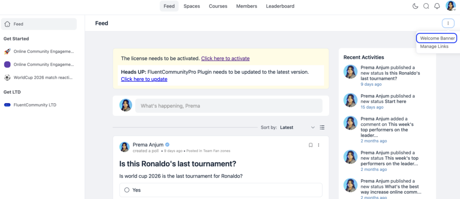Screen dimensions: 460x199
Task: Open the Feed three-dot options button
Action: (x=448, y=23)
